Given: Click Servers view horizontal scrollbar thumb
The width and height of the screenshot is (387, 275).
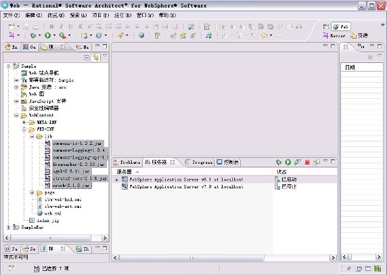Looking at the screenshot, I should (191, 258).
